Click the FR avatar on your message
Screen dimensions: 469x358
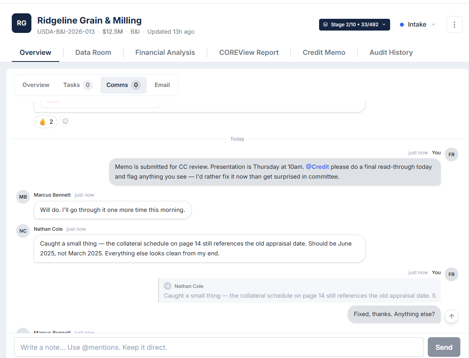tap(451, 154)
